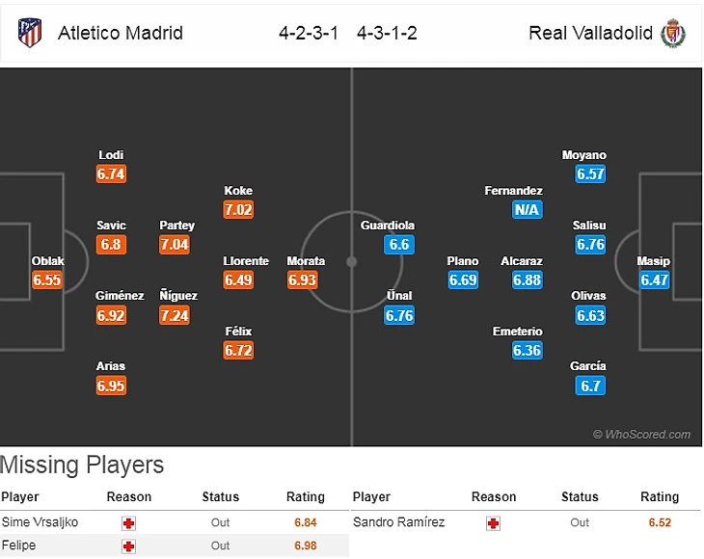
Task: Click Felipe's red injury cross icon
Action: pyautogui.click(x=127, y=546)
